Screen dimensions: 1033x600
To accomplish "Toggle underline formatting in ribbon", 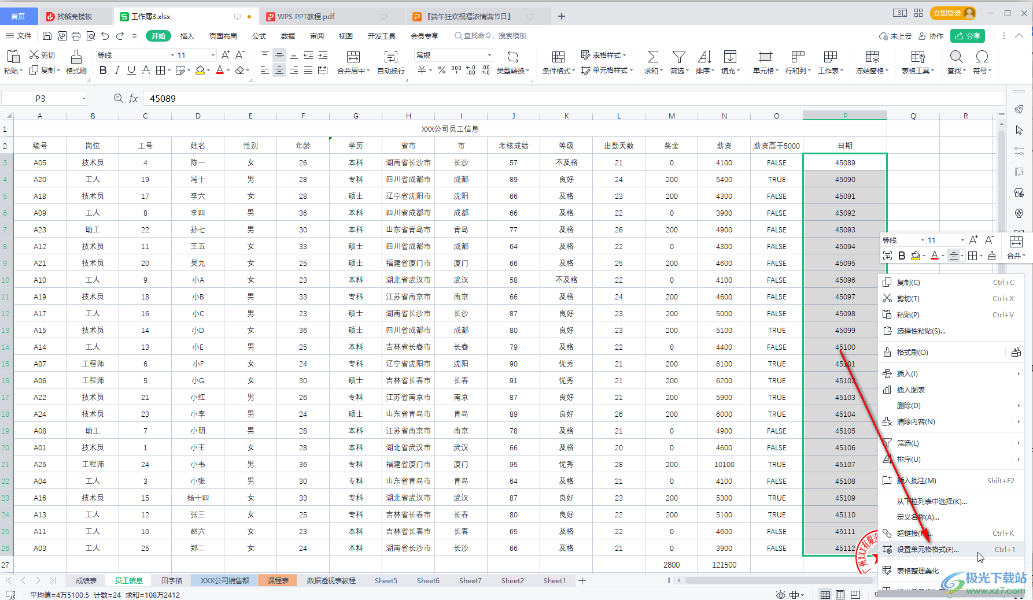I will click(131, 71).
